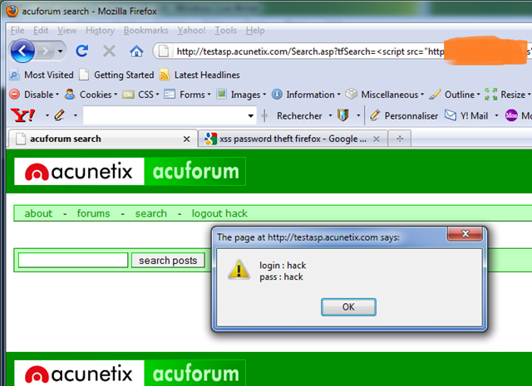
Task: Confirm the alert with OK button
Action: pyautogui.click(x=348, y=307)
